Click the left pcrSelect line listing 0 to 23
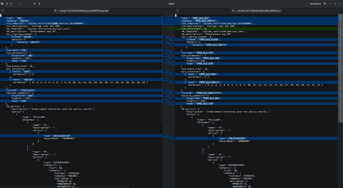The width and height of the screenshot is (343, 188). [80, 82]
